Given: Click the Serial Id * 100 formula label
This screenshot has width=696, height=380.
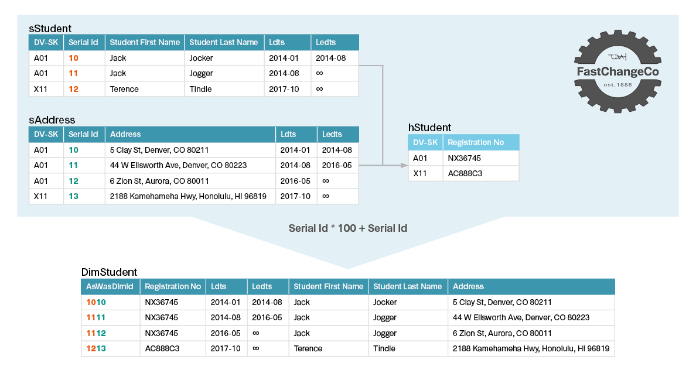Looking at the screenshot, I should tap(348, 228).
